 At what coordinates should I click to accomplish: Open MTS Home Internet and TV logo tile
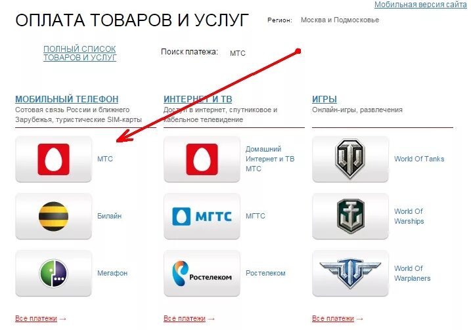[202, 159]
